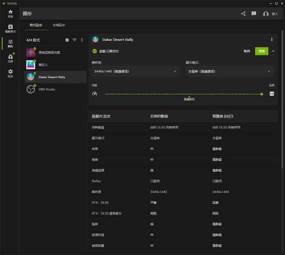Click the Dakar Desert Rally icon in panel header

(95, 40)
